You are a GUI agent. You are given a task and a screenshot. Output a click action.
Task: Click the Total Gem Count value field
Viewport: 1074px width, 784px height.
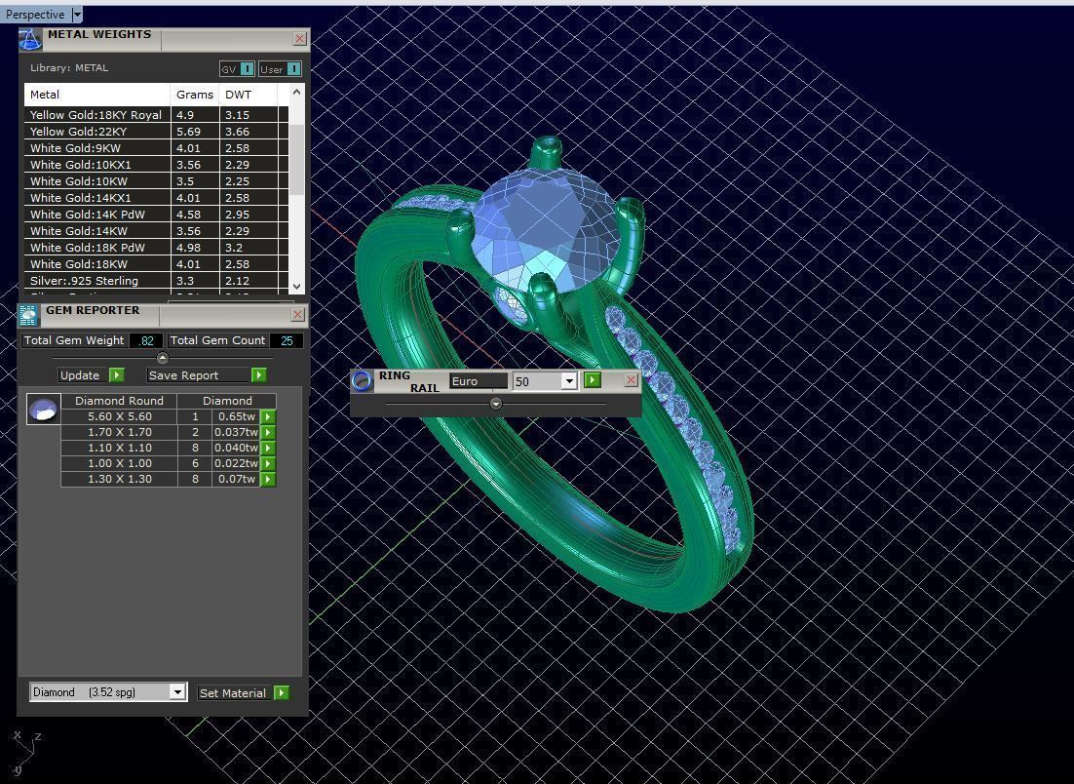(x=287, y=340)
